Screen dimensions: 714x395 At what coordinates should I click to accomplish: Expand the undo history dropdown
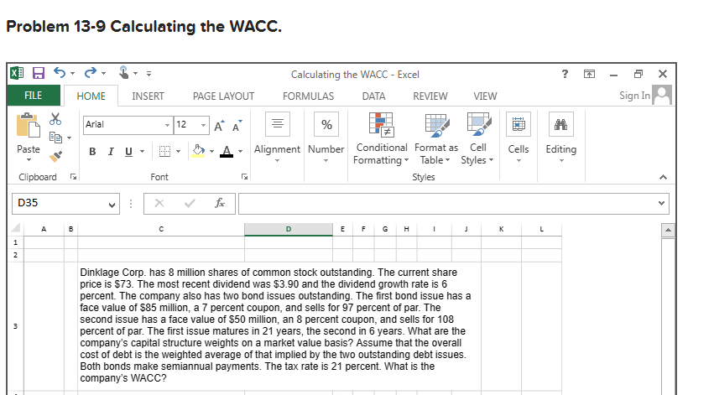click(72, 73)
